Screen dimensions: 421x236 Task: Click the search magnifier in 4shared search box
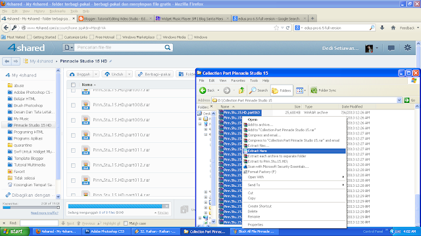click(x=168, y=47)
